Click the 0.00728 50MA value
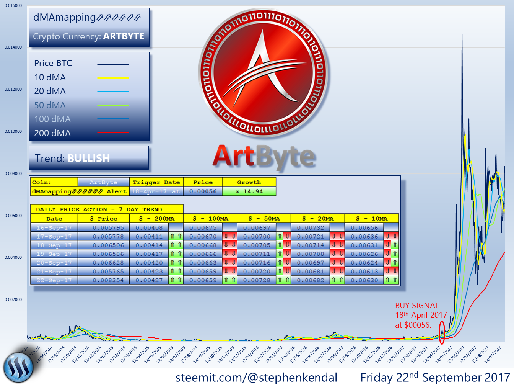Screen dimensions: 514x386 click(x=257, y=280)
